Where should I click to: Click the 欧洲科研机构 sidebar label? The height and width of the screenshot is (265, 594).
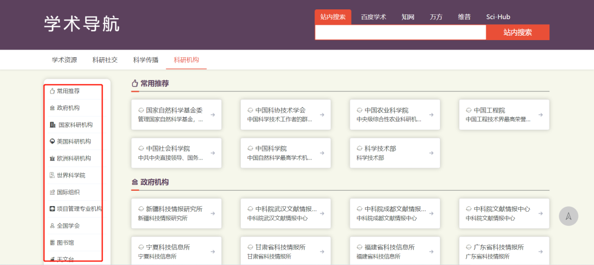[74, 158]
